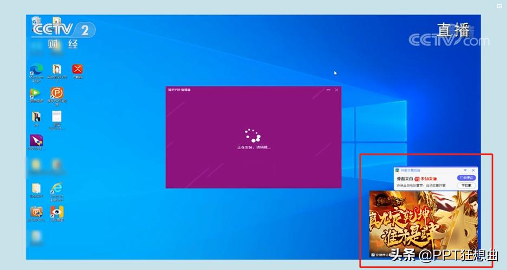The image size is (507, 270).
Task: Launch the eye-logo image viewer shortcut
Action: [57, 213]
